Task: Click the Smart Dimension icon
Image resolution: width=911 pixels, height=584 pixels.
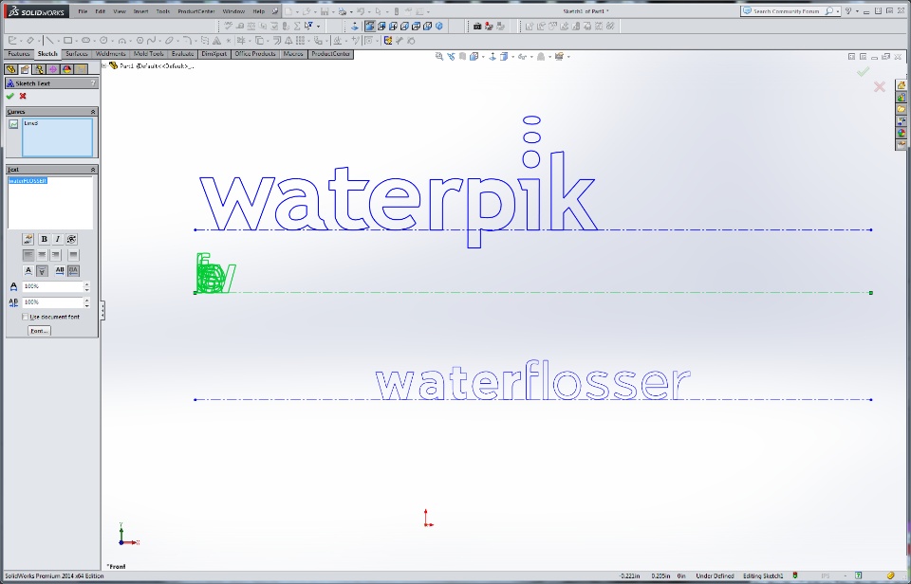Action: coord(30,41)
